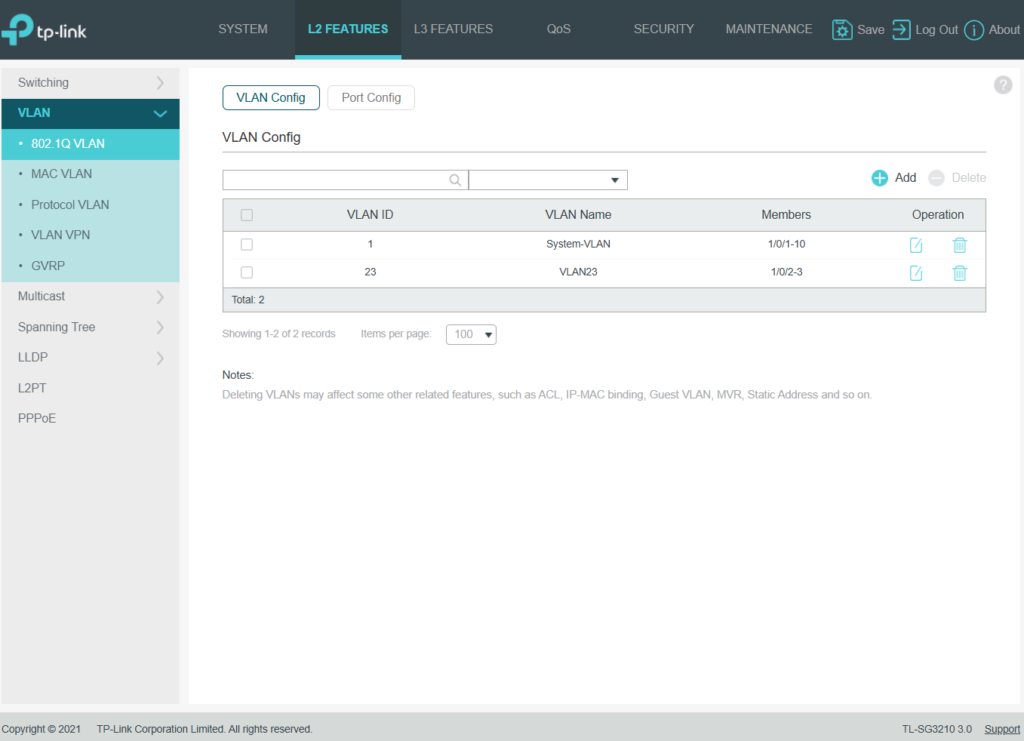Click the Add VLAN plus icon

pyautogui.click(x=879, y=178)
